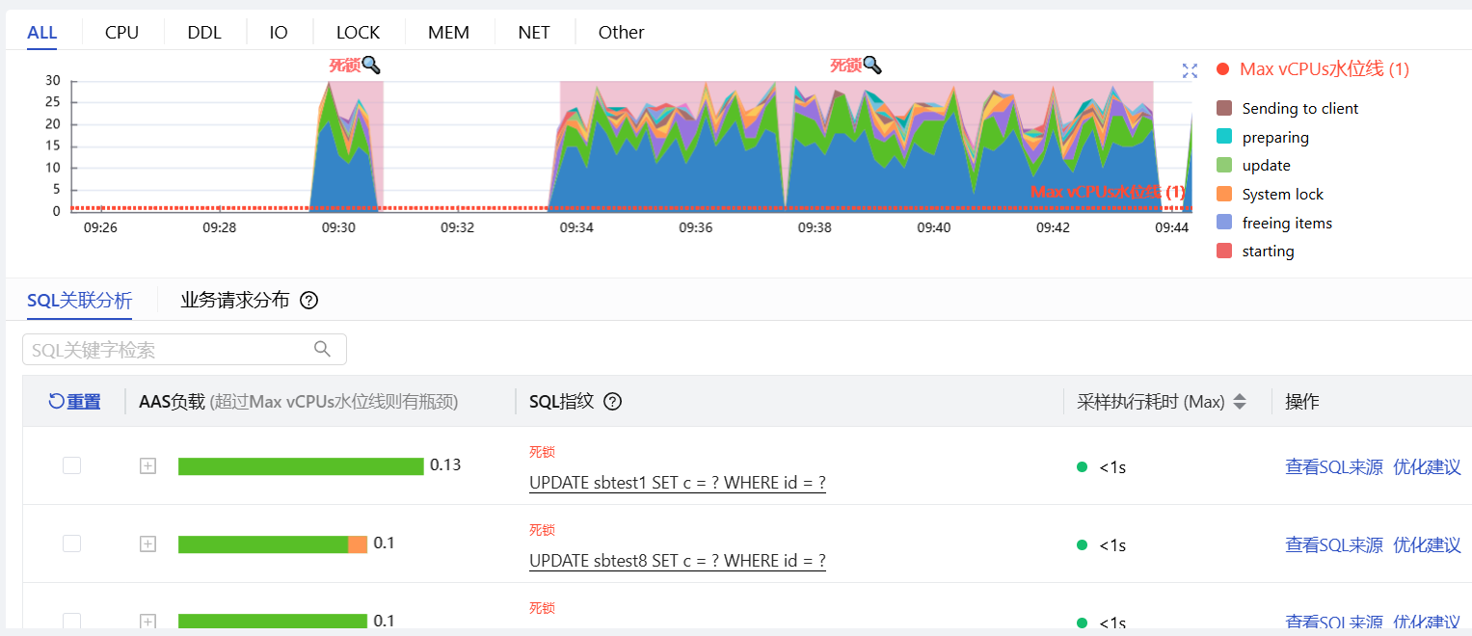The image size is (1472, 636).
Task: Toggle freeing items legend swatch
Action: point(1224,223)
